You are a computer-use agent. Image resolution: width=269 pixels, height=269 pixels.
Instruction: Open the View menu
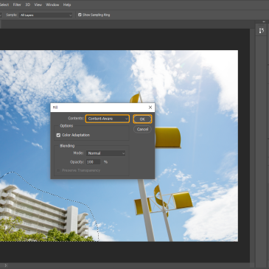click(x=38, y=4)
